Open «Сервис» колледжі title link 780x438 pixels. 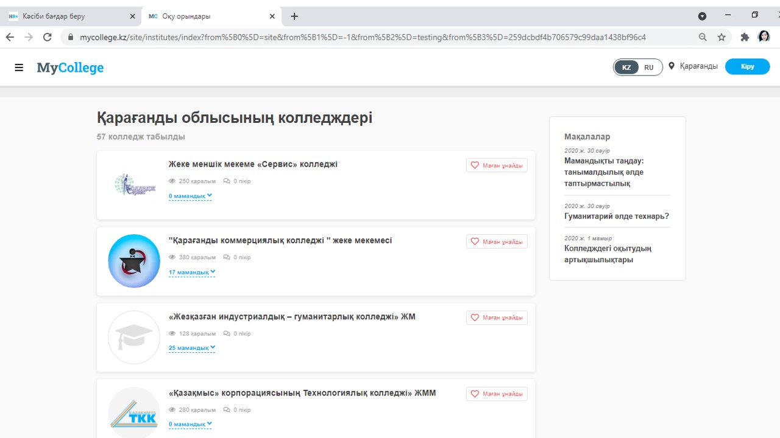point(253,164)
